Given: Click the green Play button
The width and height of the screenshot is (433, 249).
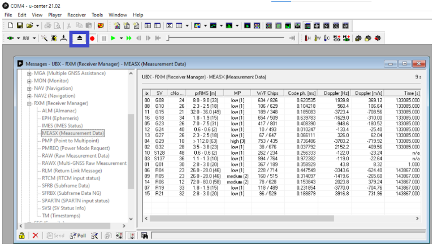Looking at the screenshot, I should click(x=113, y=38).
